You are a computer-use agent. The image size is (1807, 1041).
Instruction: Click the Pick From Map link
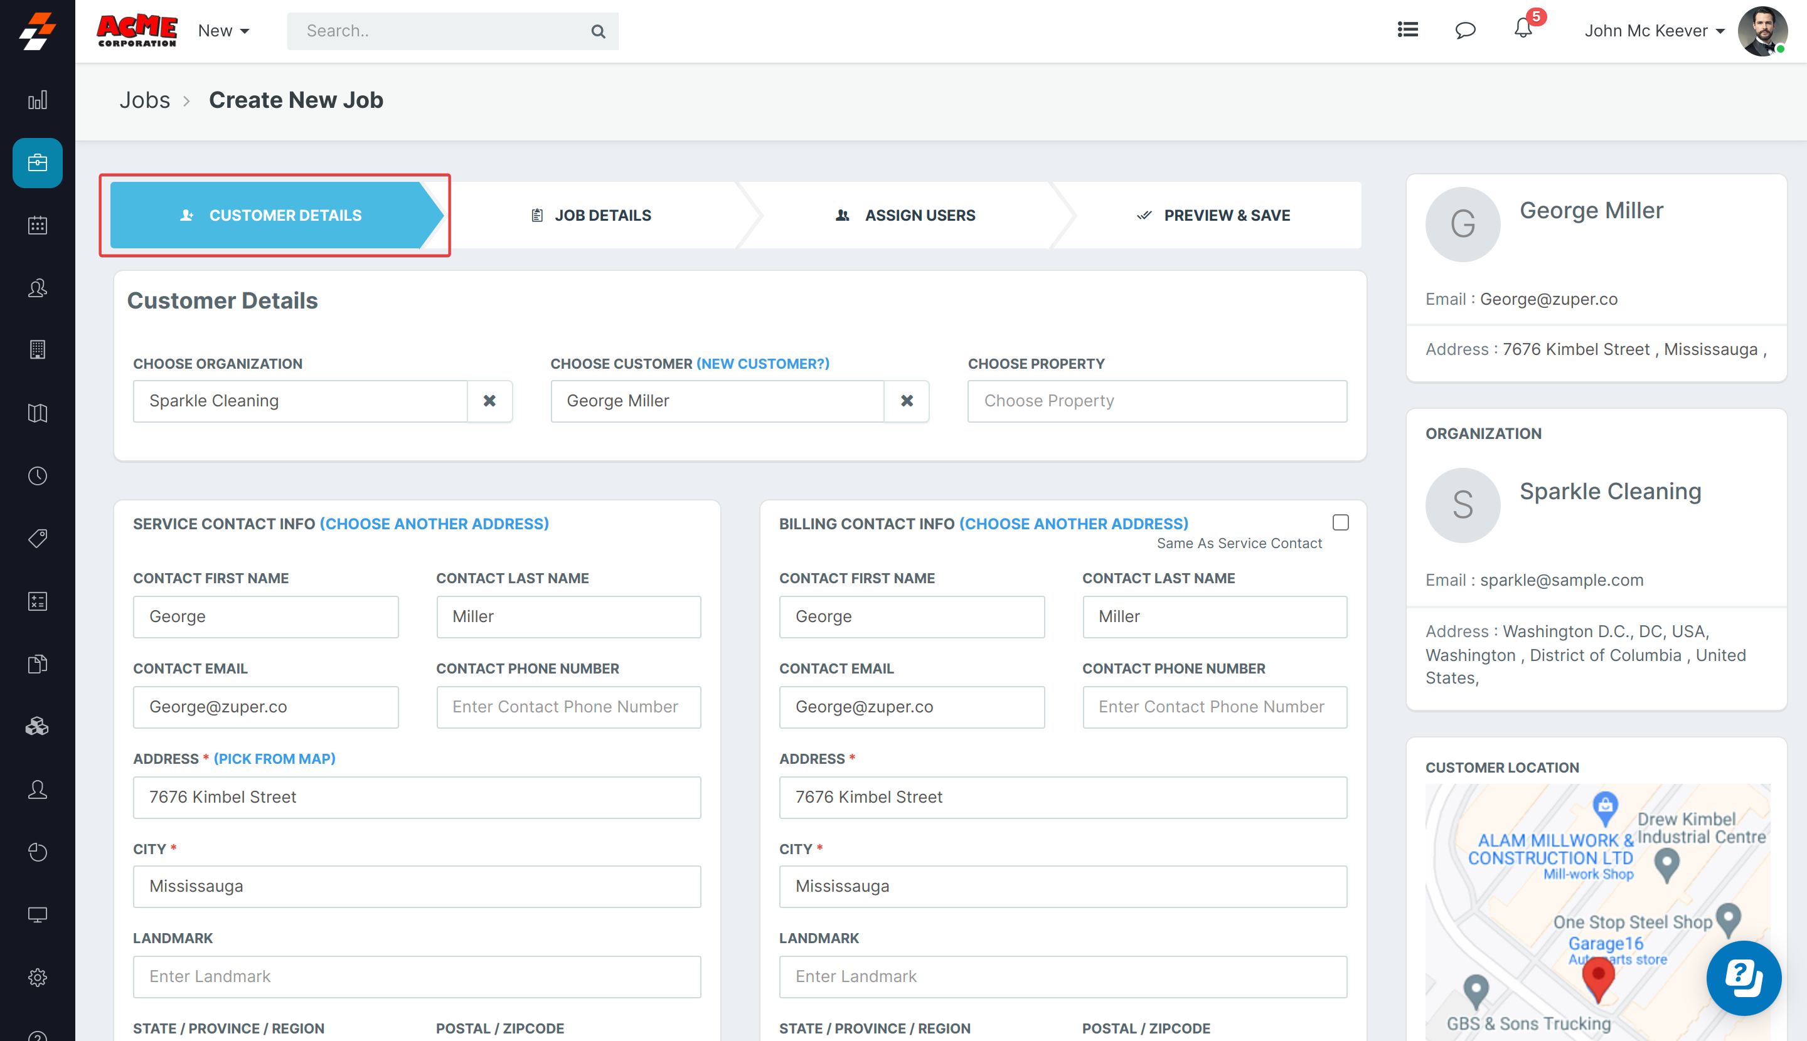click(x=274, y=759)
